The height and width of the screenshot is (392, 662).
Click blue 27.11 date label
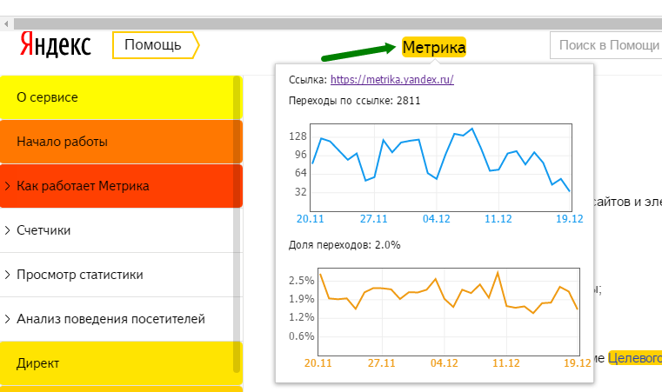tap(374, 219)
